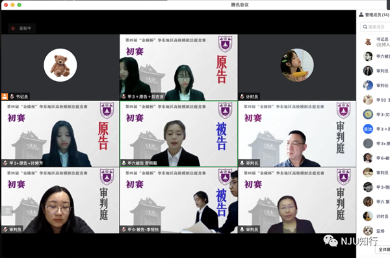Click the 管理成员 person icon in the panel header
Screen dimensions: 390x258
pos(361,15)
